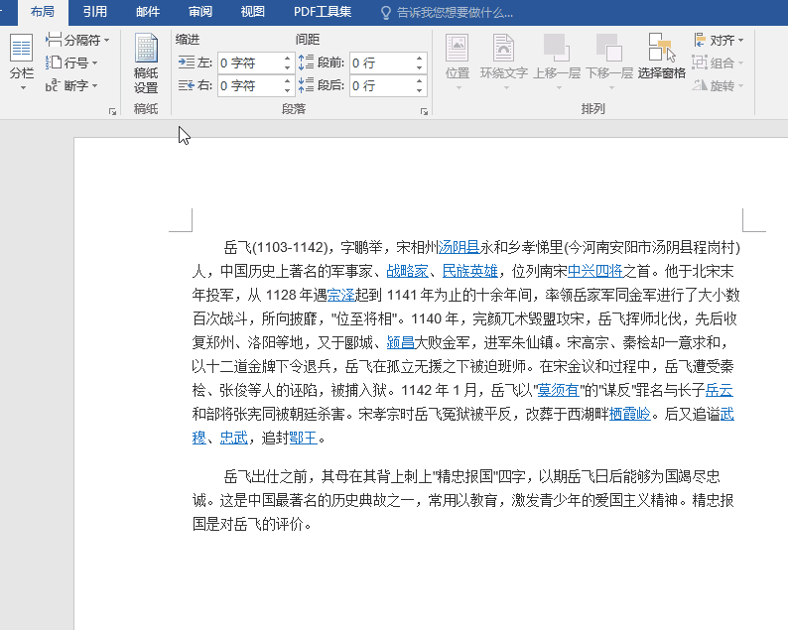Click the 段后 spacing after icon

coord(306,85)
